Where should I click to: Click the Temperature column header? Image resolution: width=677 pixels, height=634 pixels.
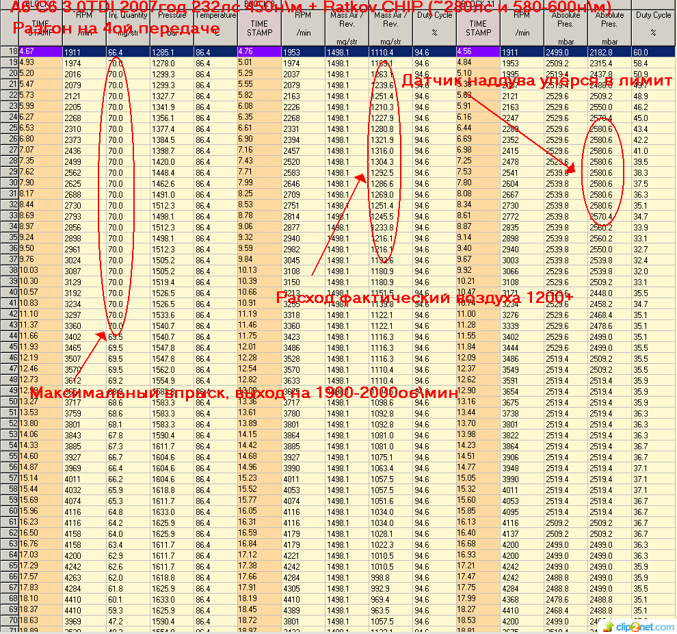tap(216, 27)
